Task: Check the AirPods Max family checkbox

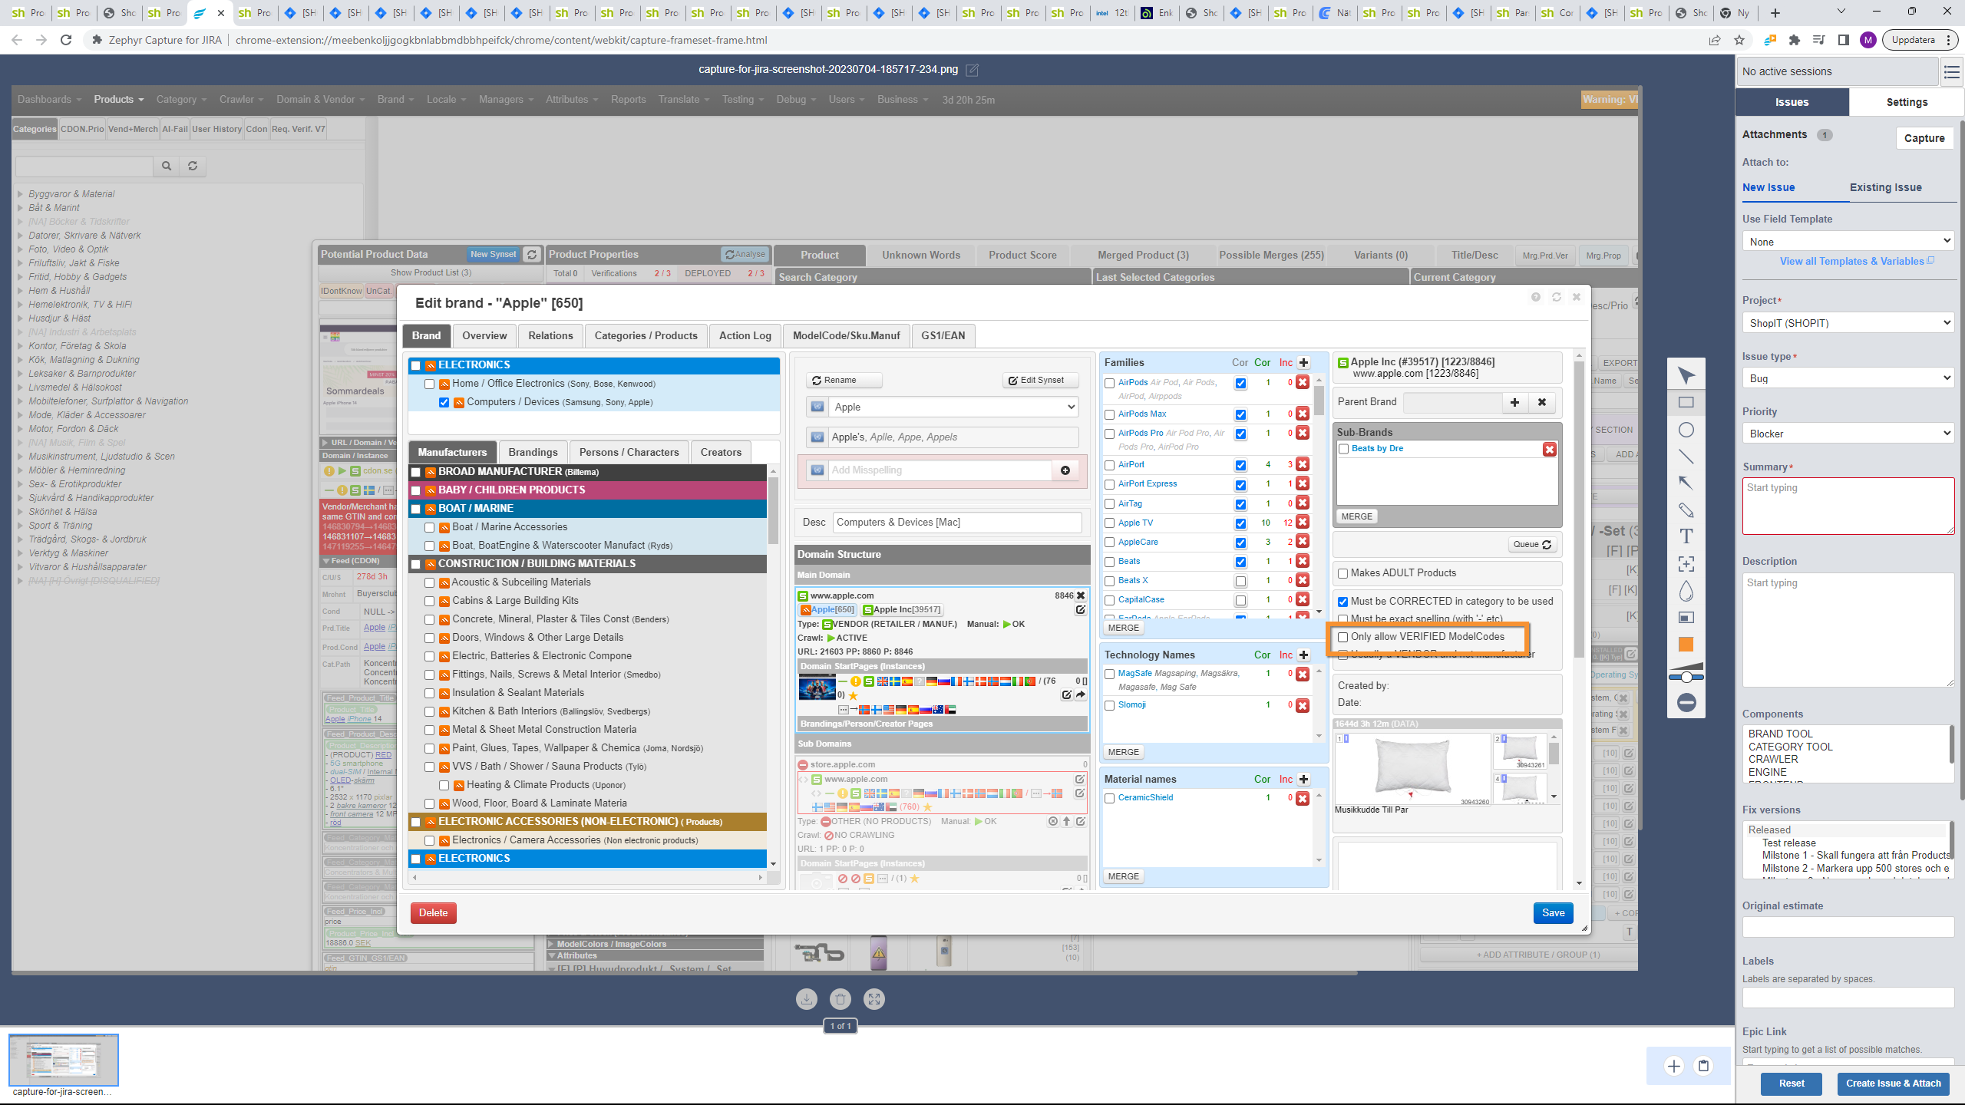Action: pyautogui.click(x=1110, y=414)
